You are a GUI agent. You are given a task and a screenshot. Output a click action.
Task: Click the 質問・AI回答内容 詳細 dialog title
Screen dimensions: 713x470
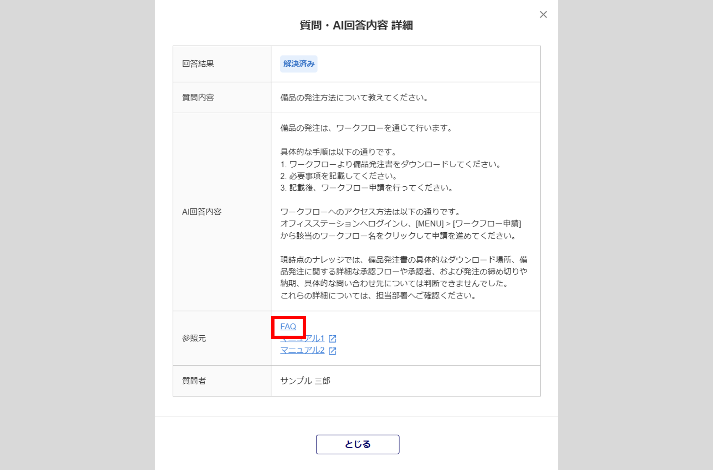(356, 25)
